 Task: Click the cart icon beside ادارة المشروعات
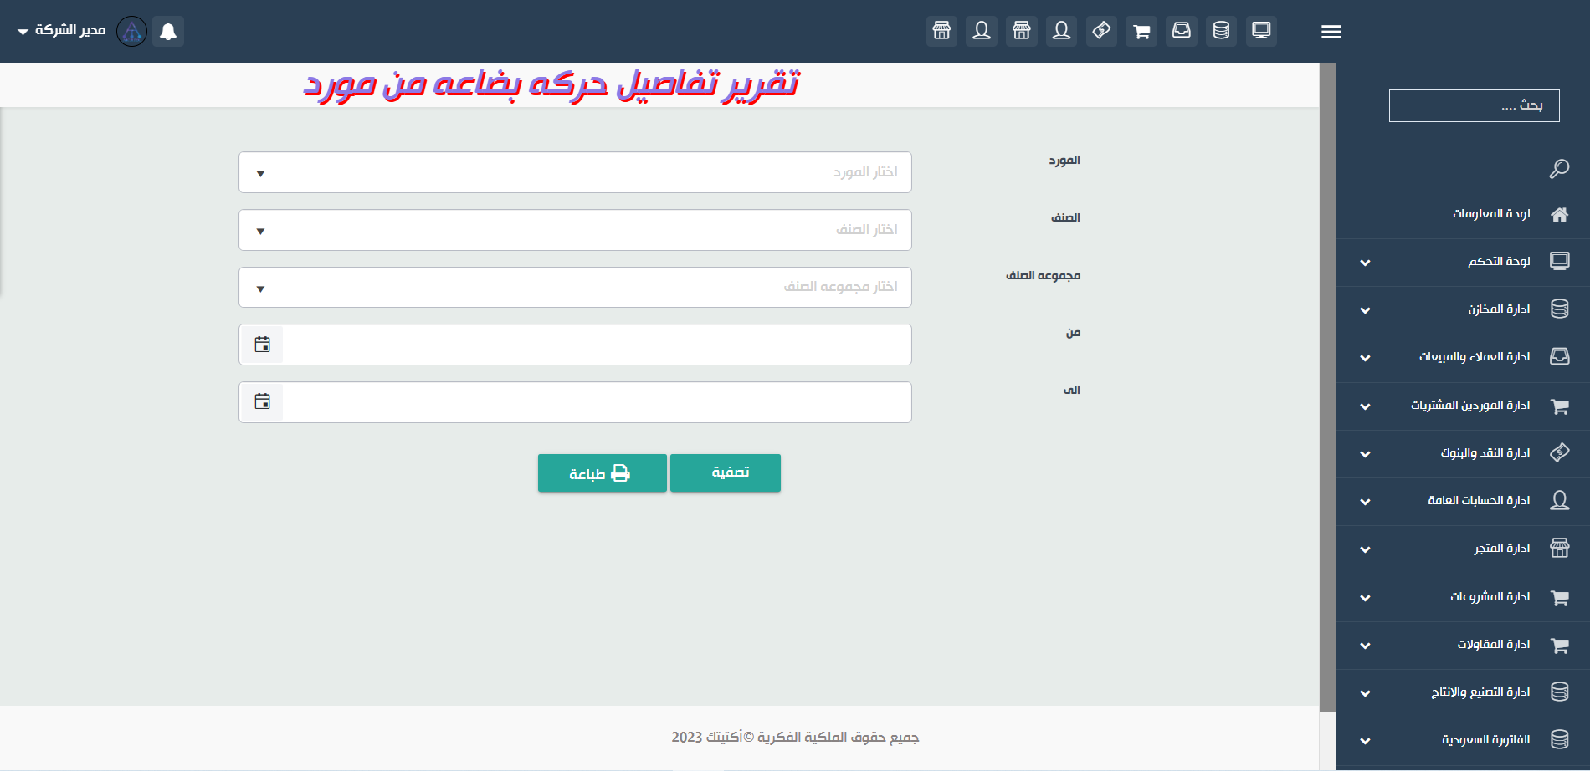coord(1559,597)
